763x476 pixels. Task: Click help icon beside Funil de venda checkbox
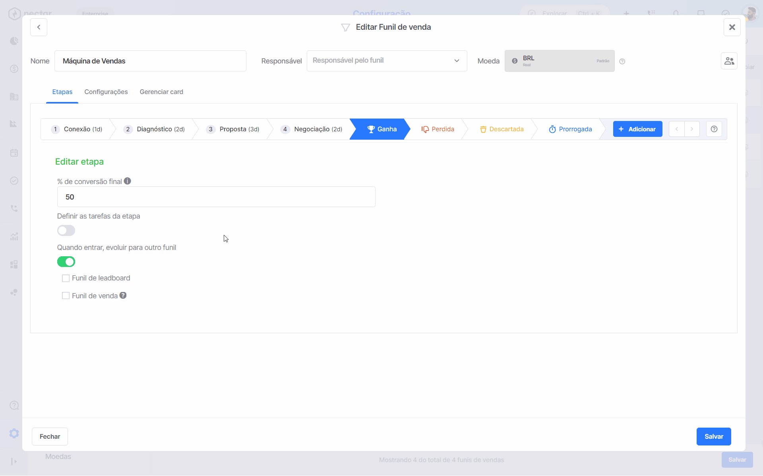pyautogui.click(x=123, y=295)
